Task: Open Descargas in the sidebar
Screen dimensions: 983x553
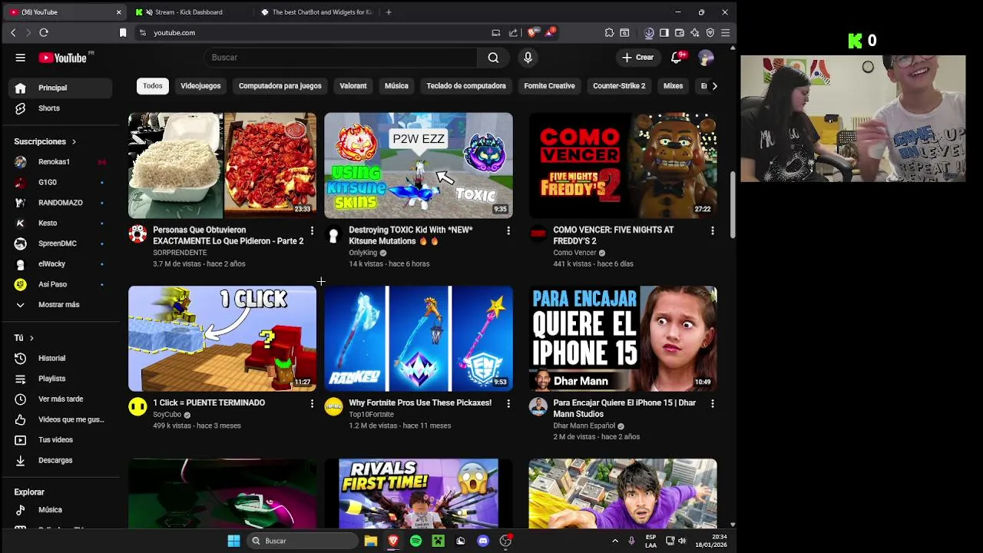Action: point(61,460)
